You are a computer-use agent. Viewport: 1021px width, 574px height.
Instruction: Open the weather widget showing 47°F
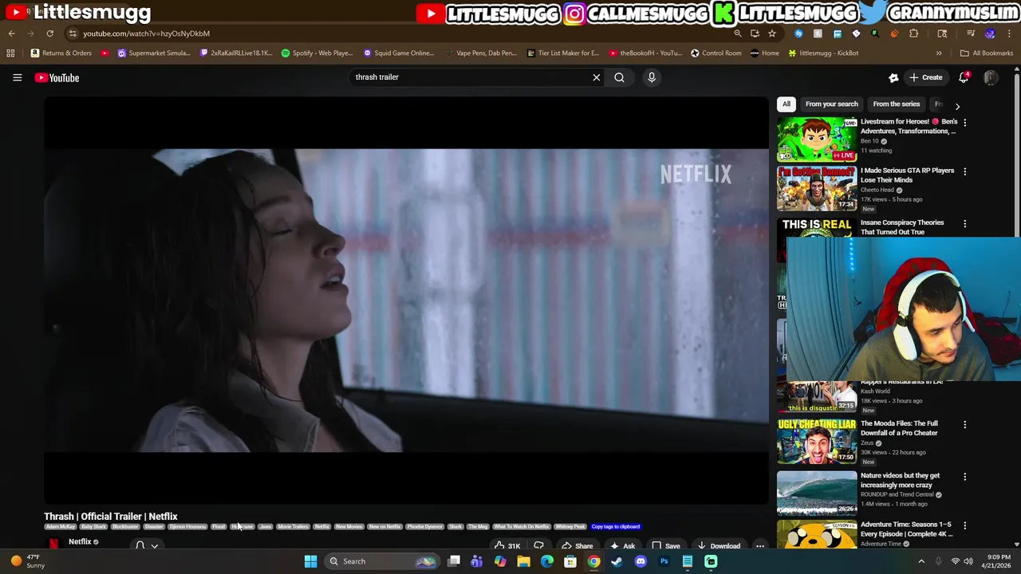[27, 561]
